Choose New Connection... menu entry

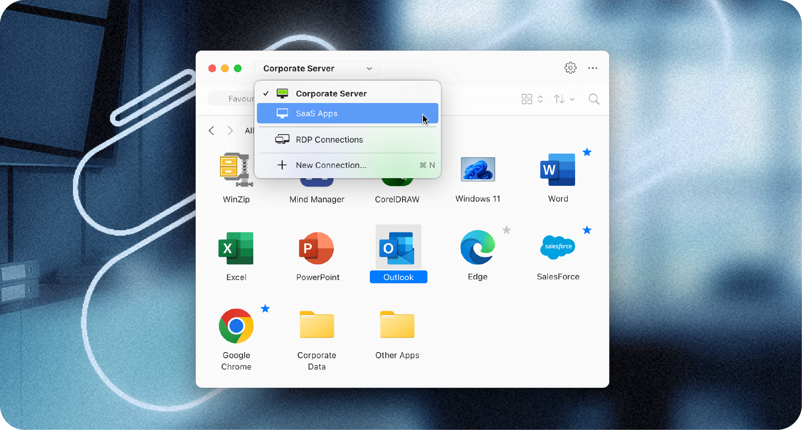347,165
